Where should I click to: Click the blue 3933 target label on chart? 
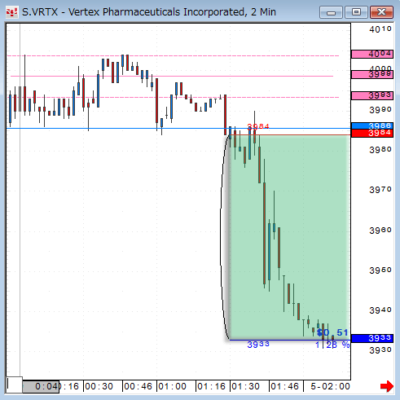click(x=258, y=345)
